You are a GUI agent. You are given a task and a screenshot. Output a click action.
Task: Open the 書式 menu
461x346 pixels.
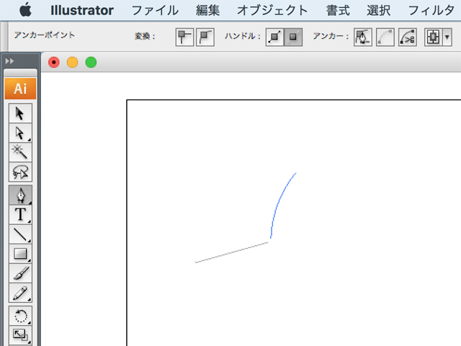tap(338, 10)
